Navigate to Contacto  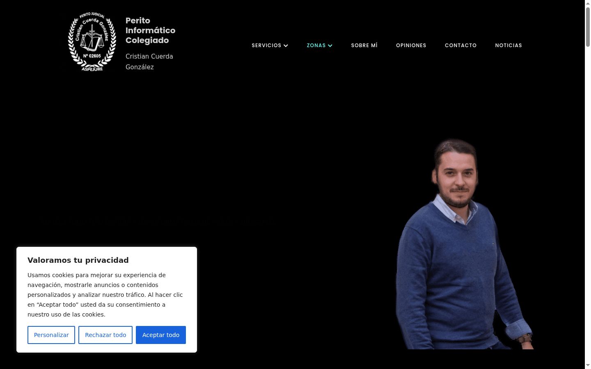click(461, 46)
